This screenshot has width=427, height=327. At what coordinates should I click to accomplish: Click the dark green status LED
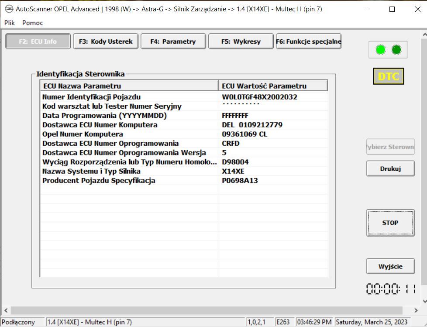tap(396, 50)
